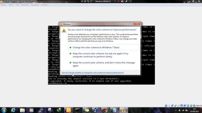202x113 pixels.
Task: Switch to the command prompt taskbar window
Action: pos(77,110)
